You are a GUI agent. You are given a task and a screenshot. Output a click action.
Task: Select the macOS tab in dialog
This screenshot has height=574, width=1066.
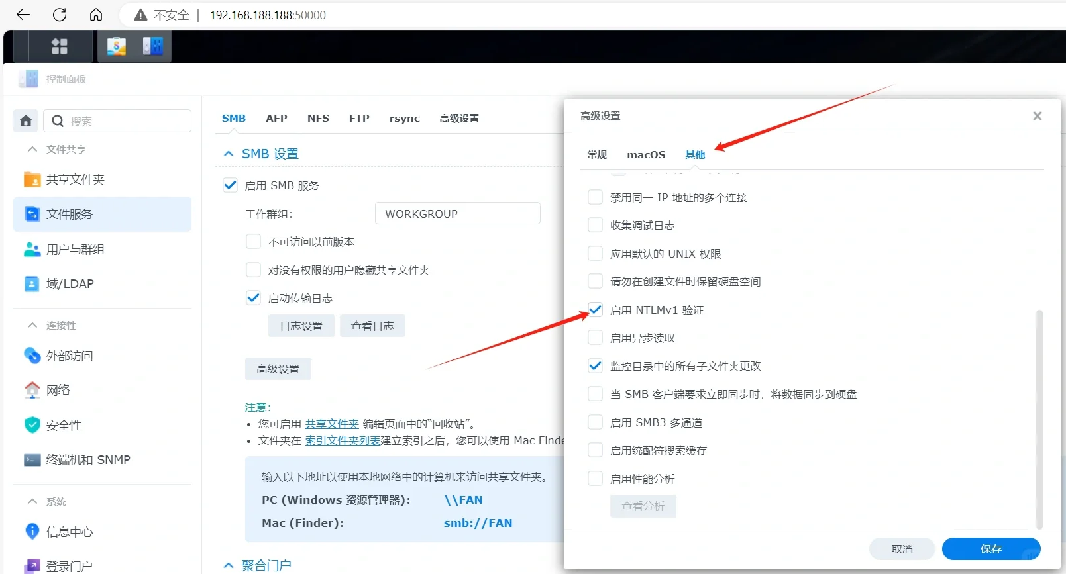pos(646,154)
